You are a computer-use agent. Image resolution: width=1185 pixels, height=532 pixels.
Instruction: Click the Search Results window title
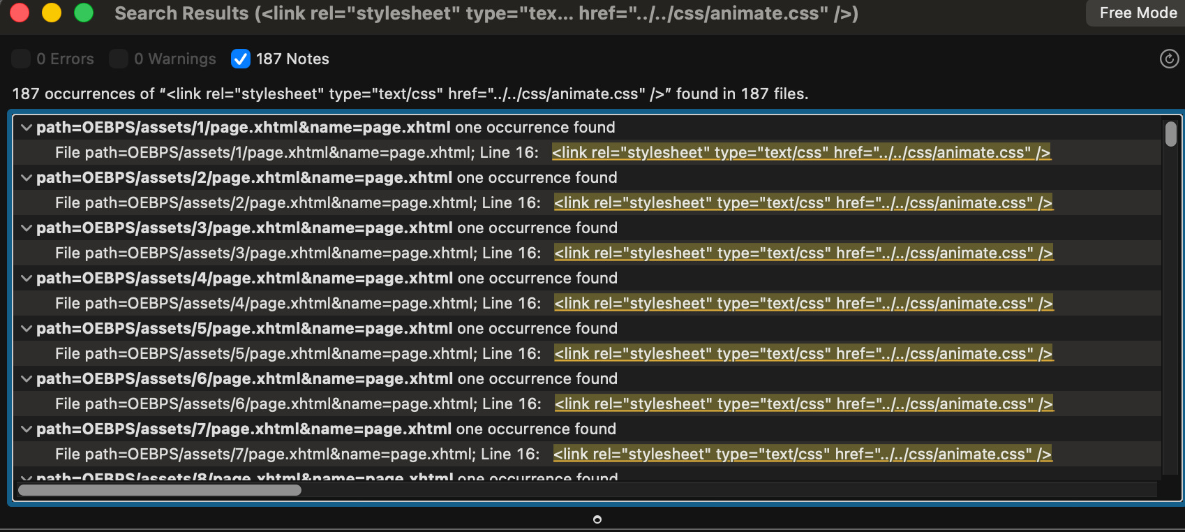pyautogui.click(x=486, y=13)
